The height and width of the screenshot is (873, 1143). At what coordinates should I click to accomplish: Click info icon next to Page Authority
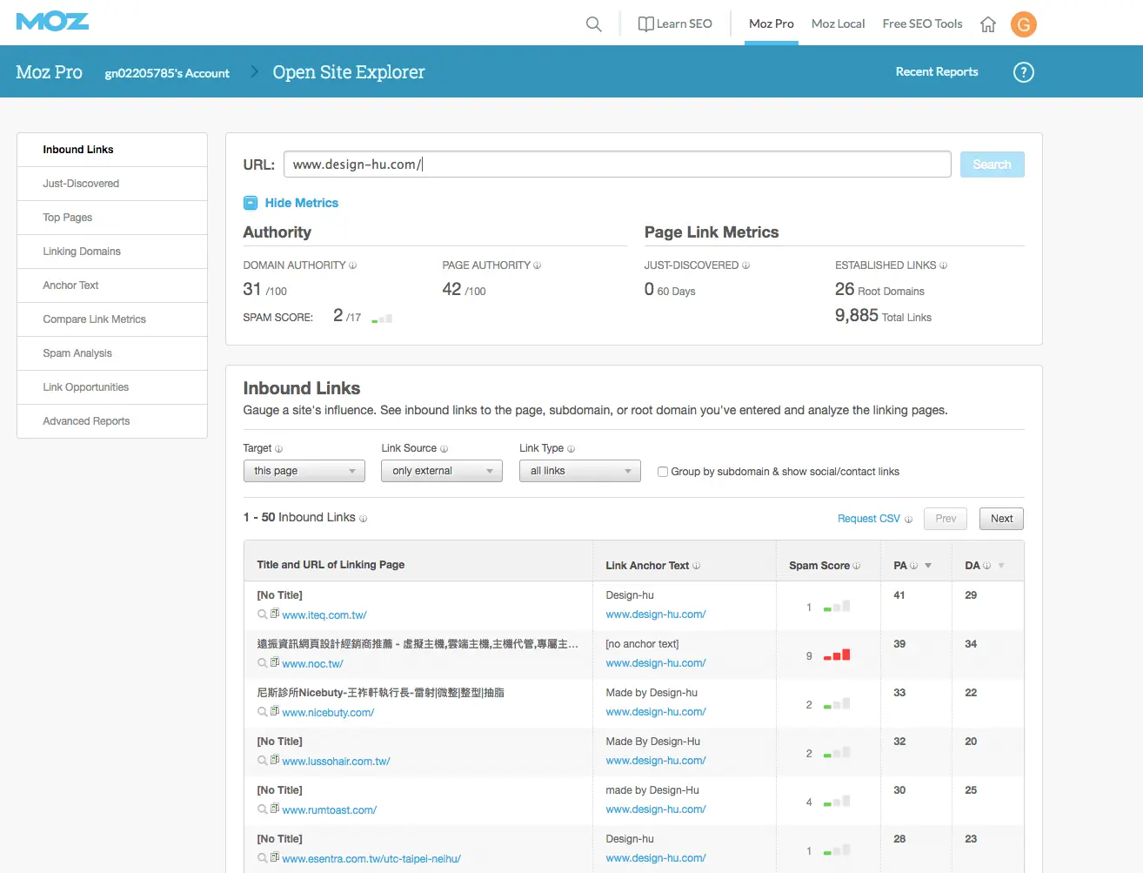537,265
